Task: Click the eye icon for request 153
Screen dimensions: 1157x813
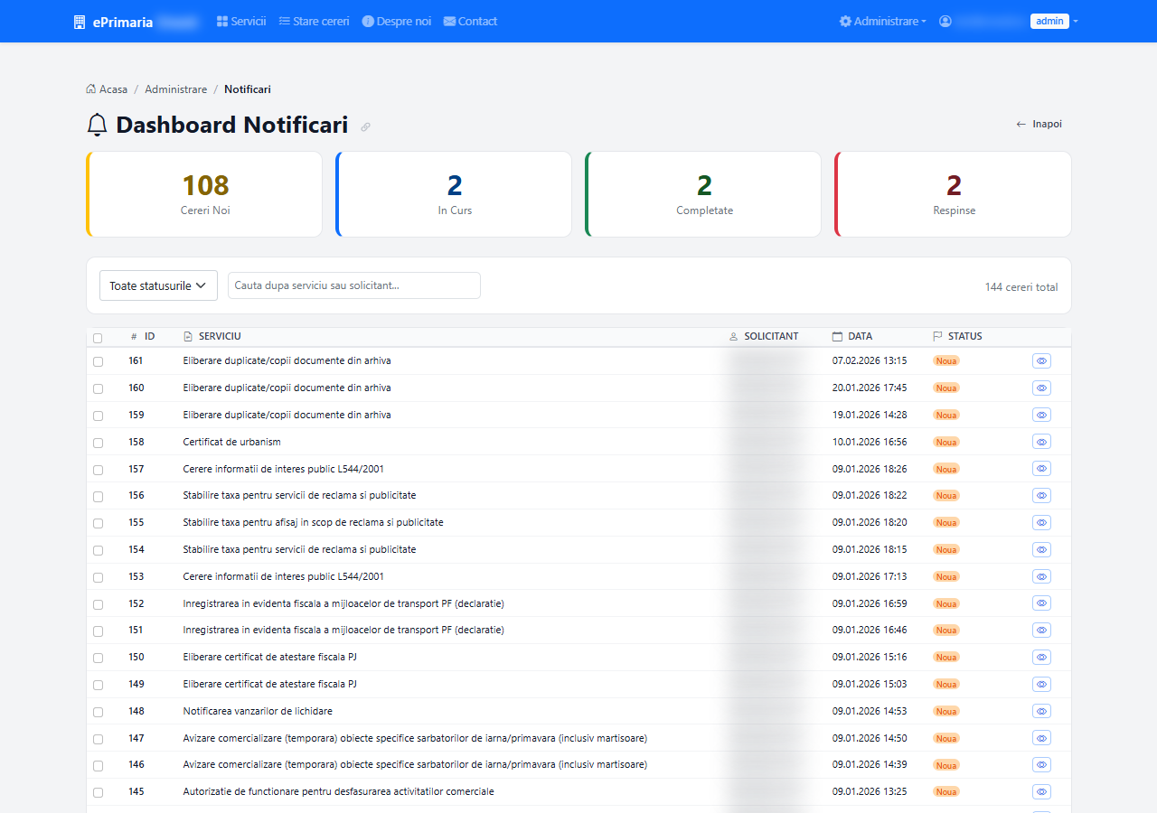Action: (1041, 576)
